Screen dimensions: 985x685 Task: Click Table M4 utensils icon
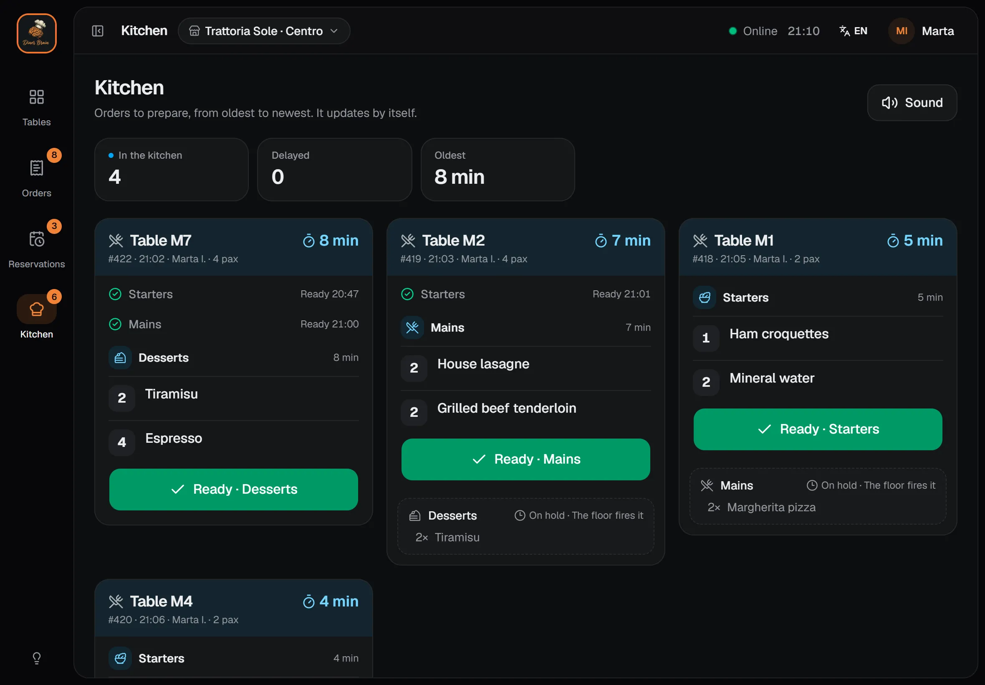tap(116, 602)
